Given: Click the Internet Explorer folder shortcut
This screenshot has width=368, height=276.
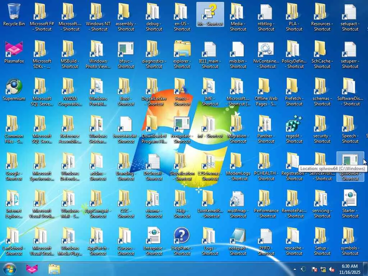Looking at the screenshot, I should tap(14, 204).
